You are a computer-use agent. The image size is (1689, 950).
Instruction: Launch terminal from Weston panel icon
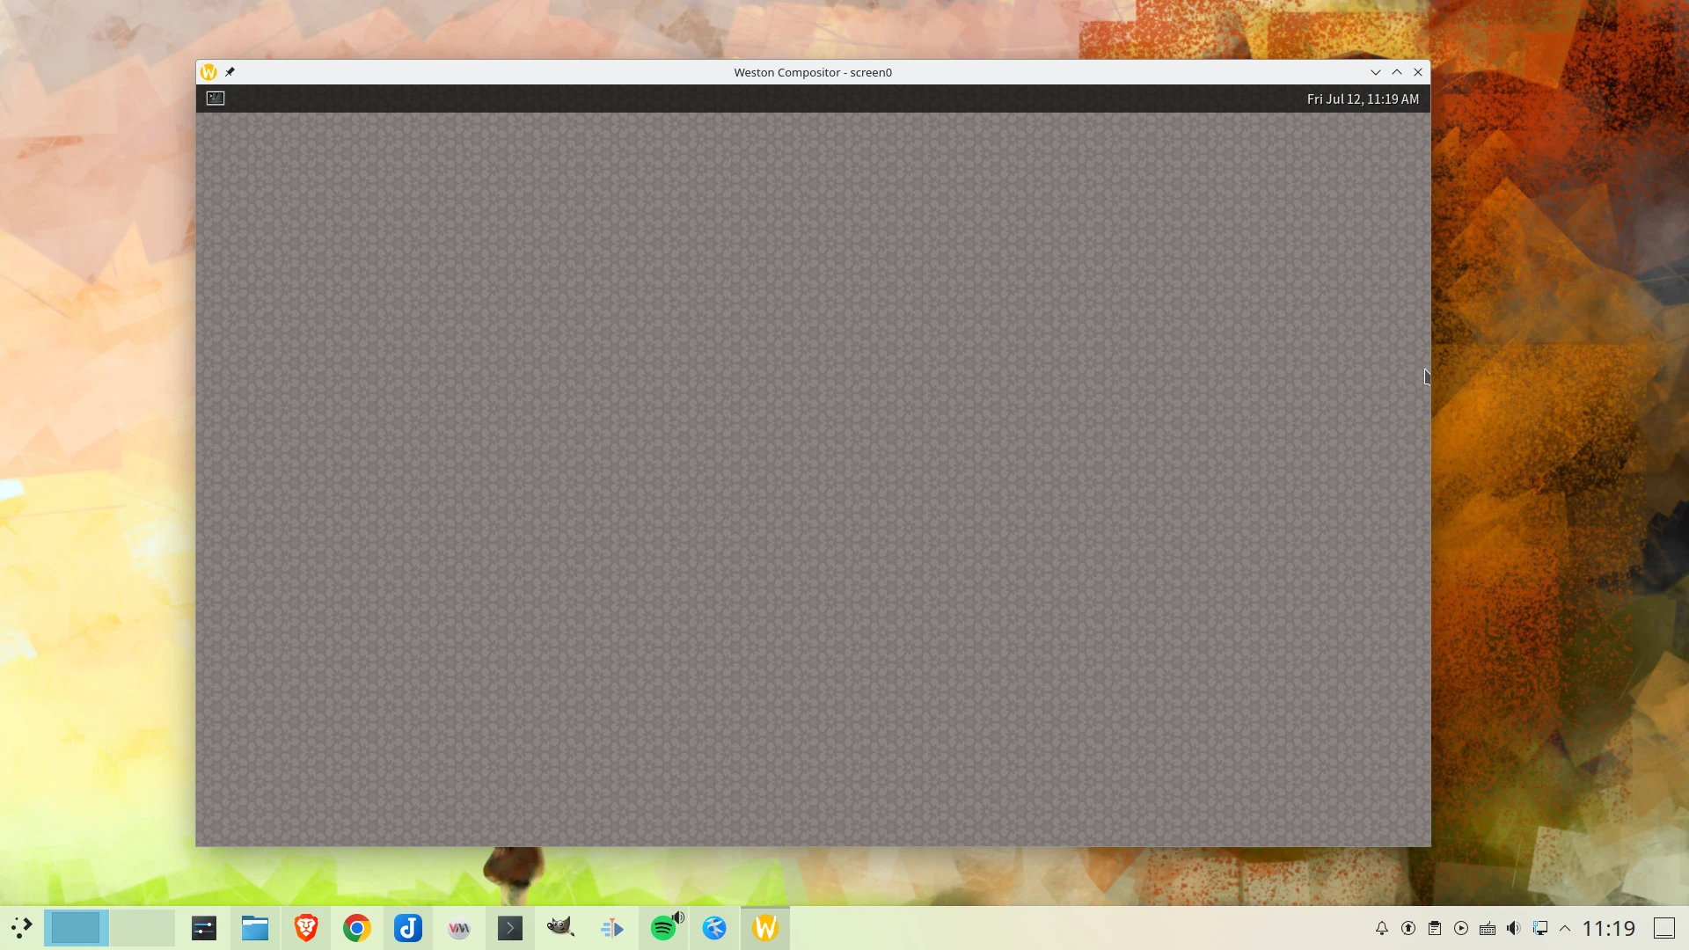click(x=216, y=99)
